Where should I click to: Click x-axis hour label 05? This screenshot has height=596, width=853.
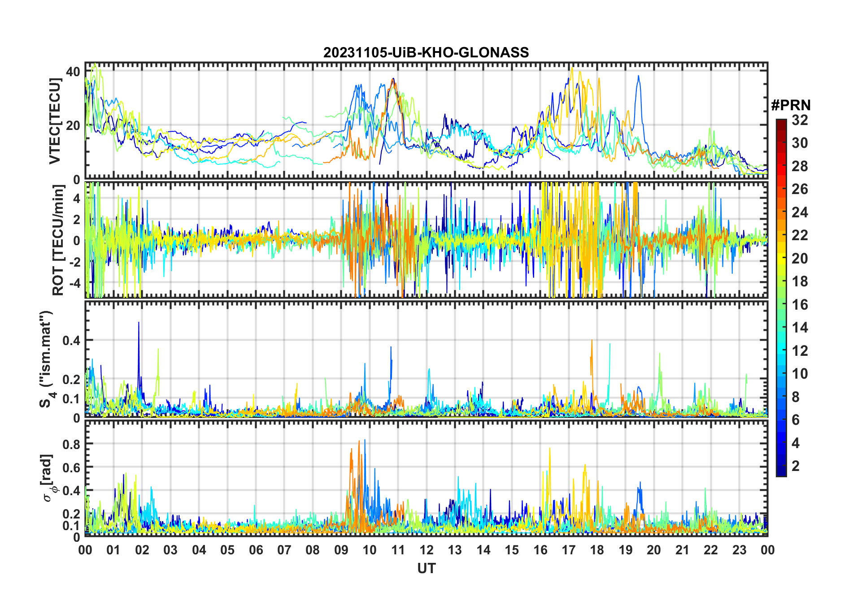tap(227, 550)
